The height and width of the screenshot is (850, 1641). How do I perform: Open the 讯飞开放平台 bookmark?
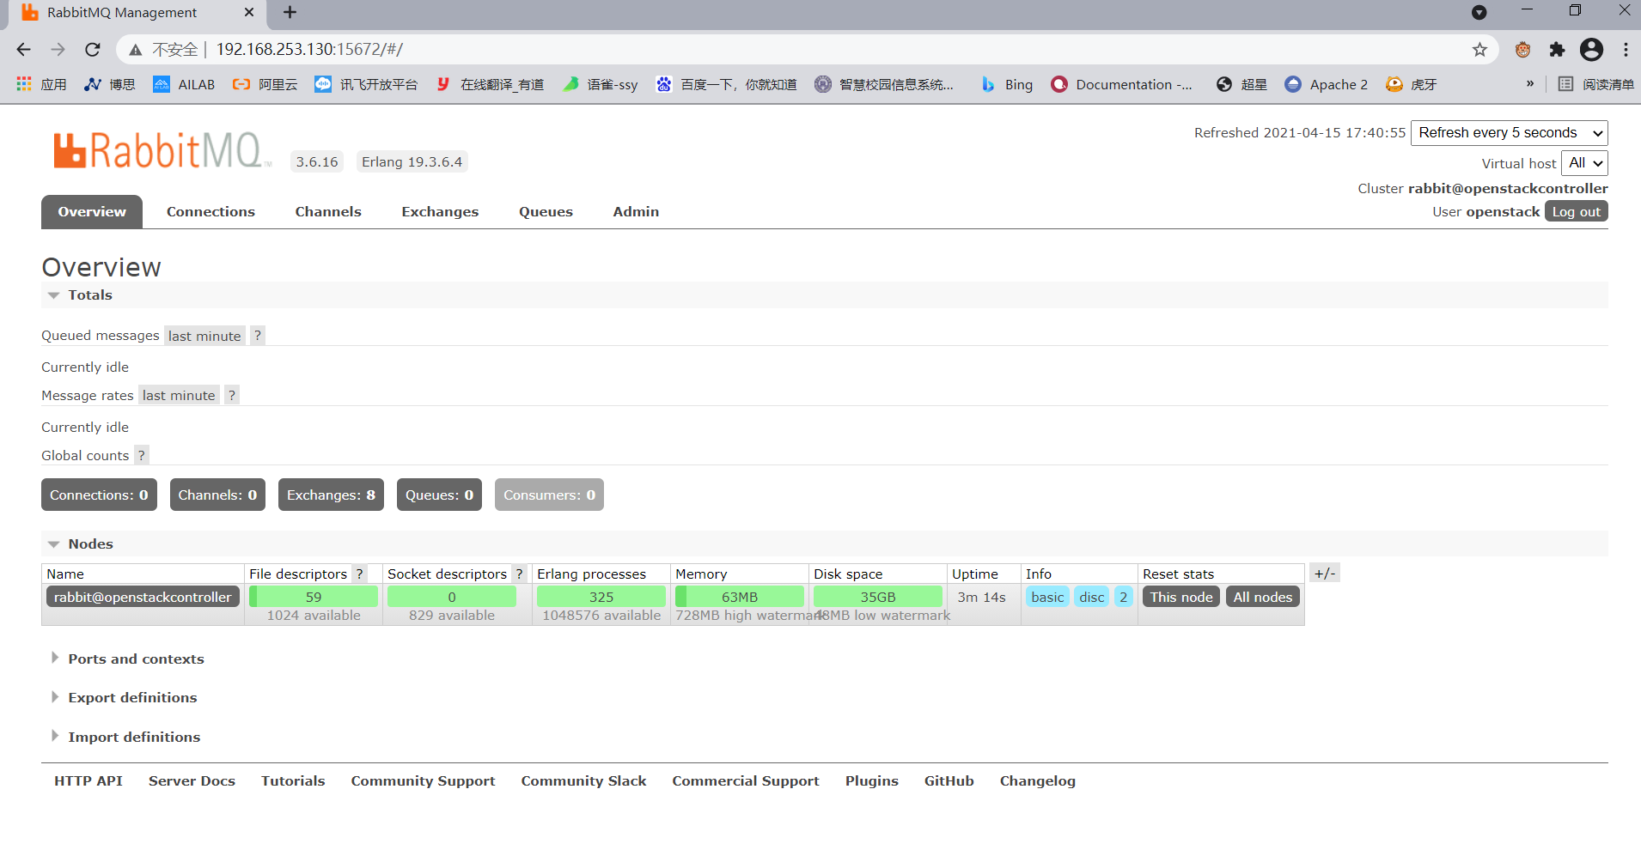click(366, 84)
